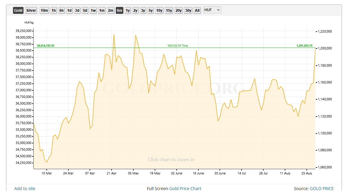Set time range to 2y

tap(135, 10)
